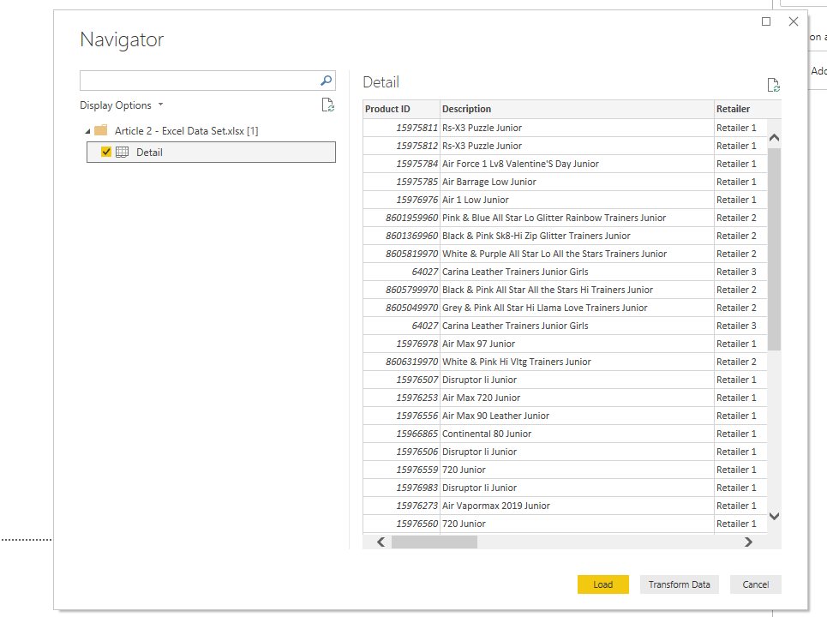
Task: Click the Cancel button
Action: pyautogui.click(x=755, y=584)
